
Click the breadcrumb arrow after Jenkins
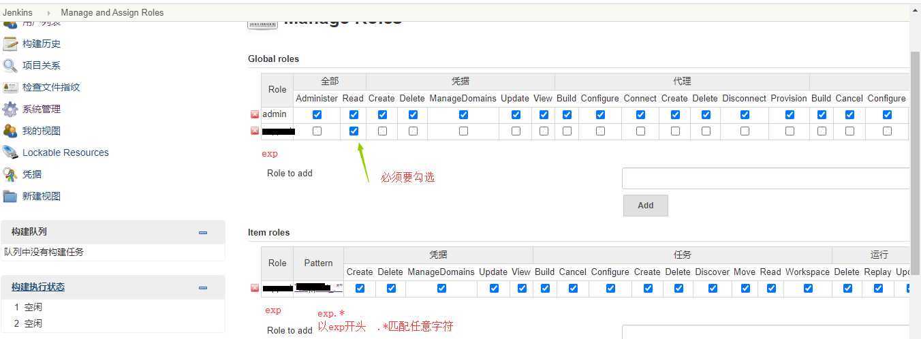[48, 13]
